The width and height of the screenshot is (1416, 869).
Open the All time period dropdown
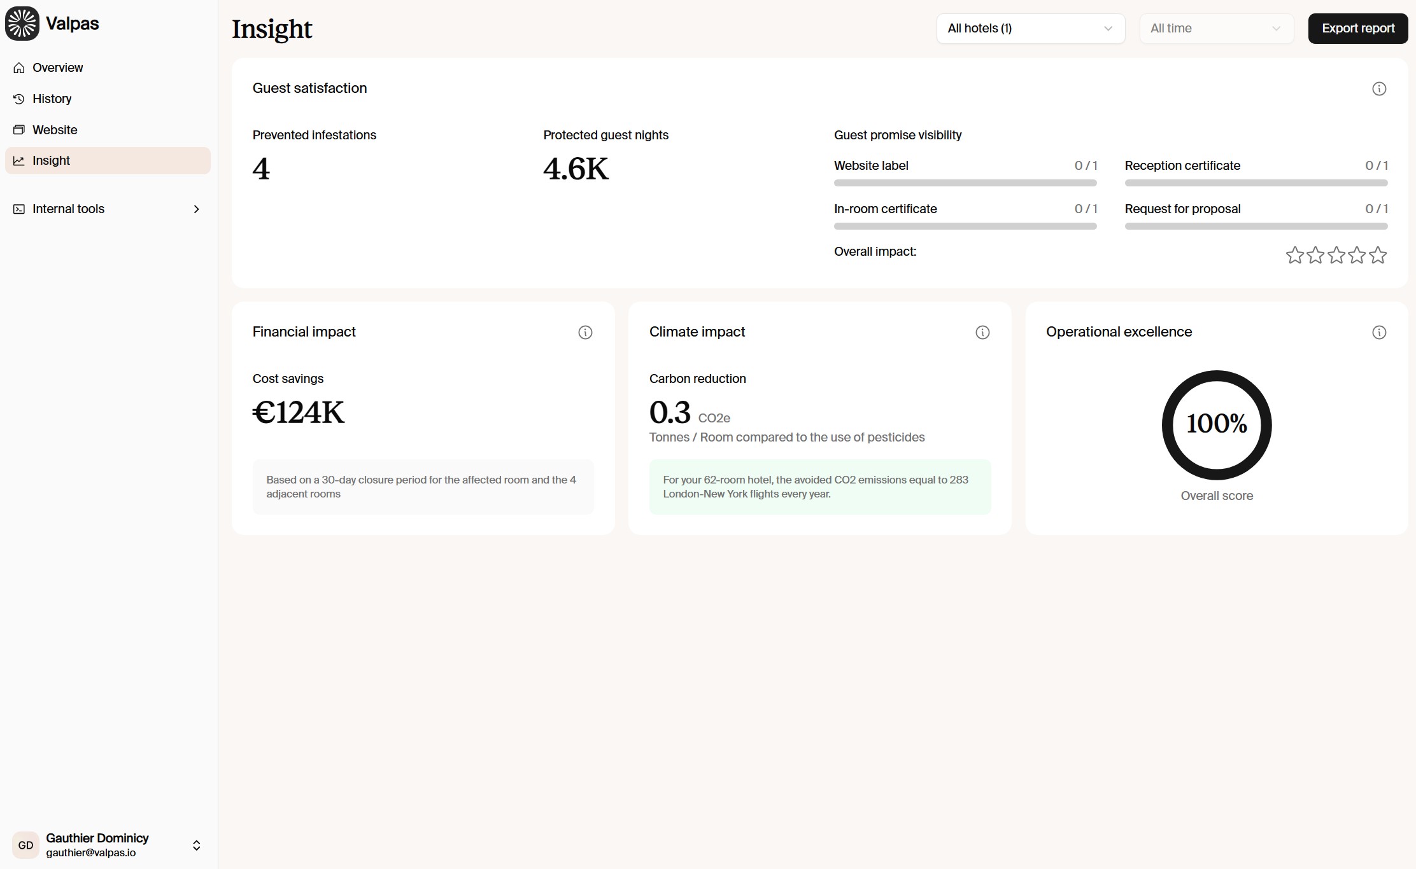pos(1215,29)
